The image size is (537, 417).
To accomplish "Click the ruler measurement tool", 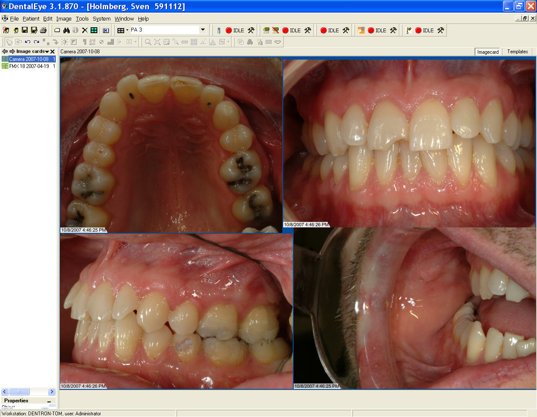I will pos(185,42).
